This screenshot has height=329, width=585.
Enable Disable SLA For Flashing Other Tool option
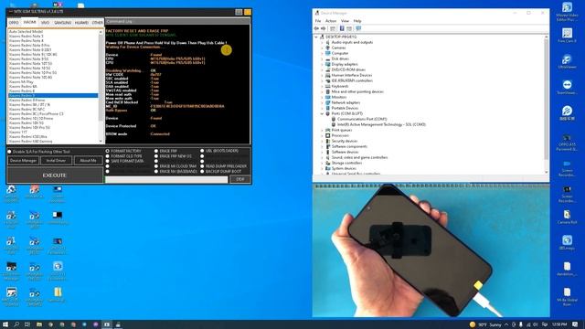pyautogui.click(x=10, y=152)
